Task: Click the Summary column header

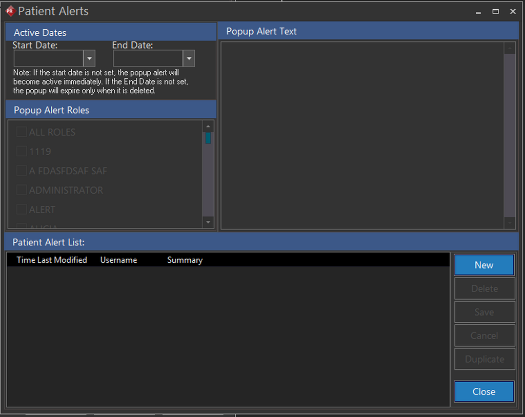Action: click(x=185, y=260)
